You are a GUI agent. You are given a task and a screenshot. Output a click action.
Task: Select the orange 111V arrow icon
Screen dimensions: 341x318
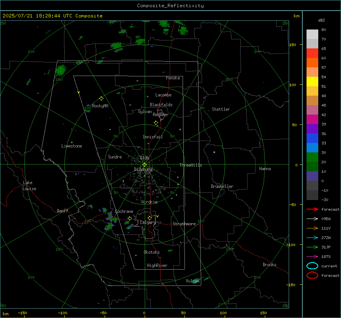pos(312,228)
